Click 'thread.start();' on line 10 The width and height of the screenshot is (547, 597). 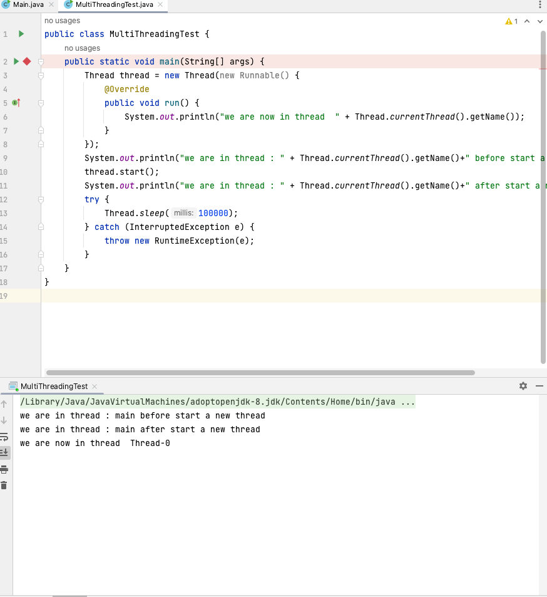tap(121, 172)
